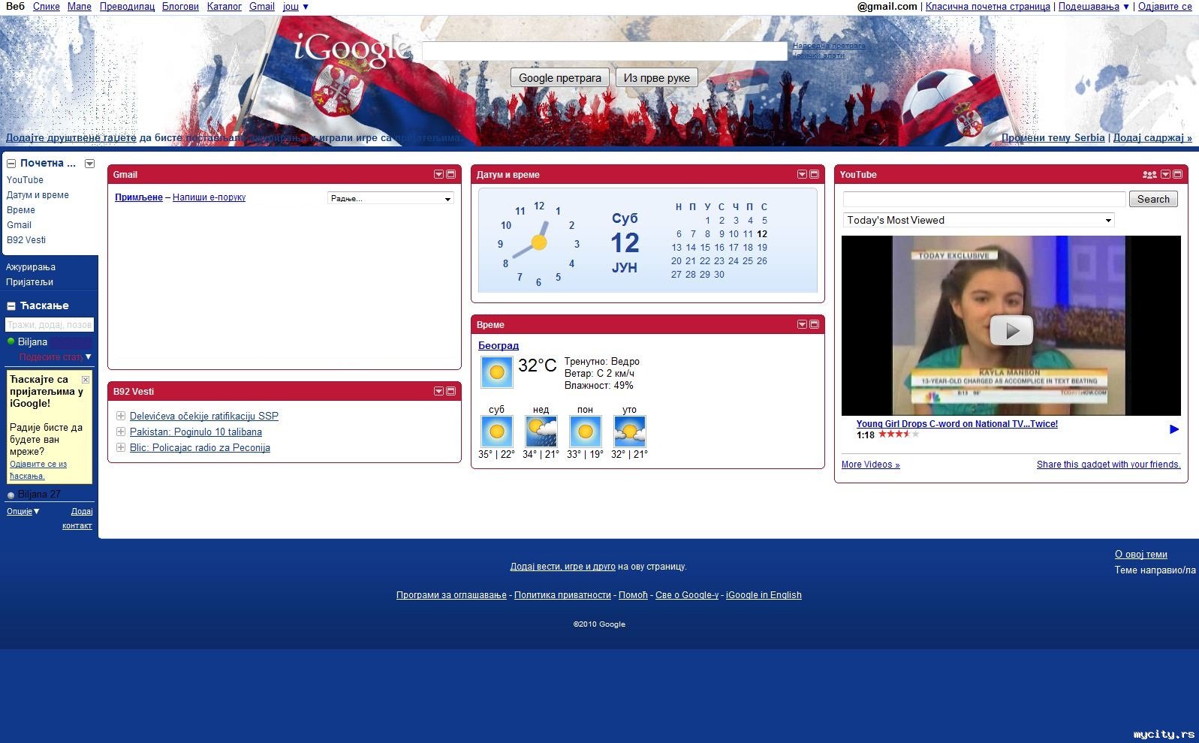Open the Примљене inbox link

pyautogui.click(x=139, y=197)
